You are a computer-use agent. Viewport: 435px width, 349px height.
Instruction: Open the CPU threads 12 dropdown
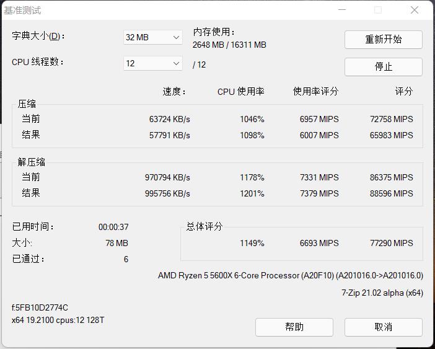click(153, 63)
